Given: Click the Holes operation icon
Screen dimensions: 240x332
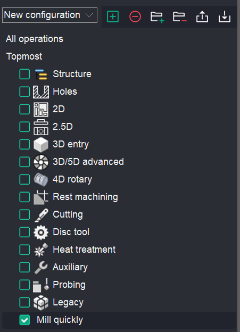Looking at the screenshot, I should [41, 92].
